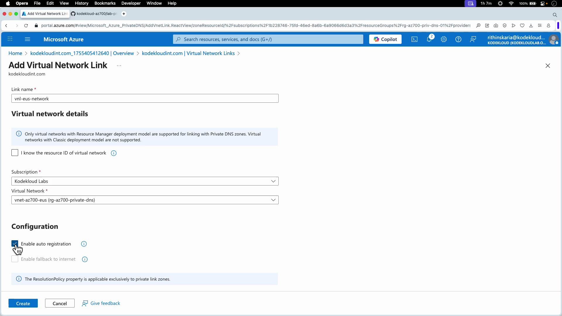Open Opera easy setup icon
This screenshot has height=316, width=562.
pos(540,26)
